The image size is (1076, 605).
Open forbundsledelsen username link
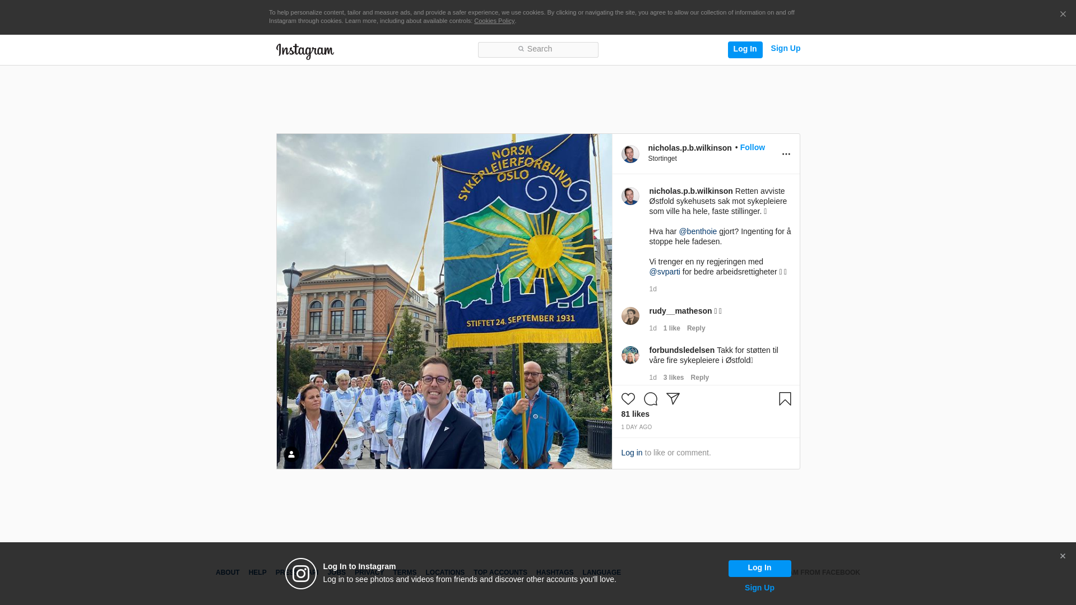click(681, 350)
